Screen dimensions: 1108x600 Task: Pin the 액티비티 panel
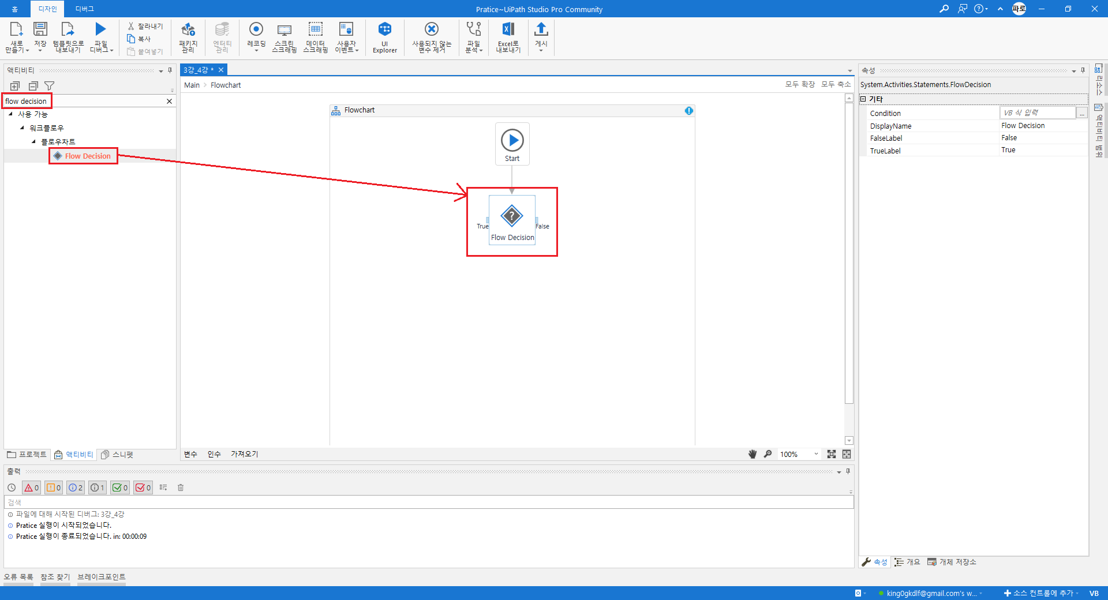pos(170,70)
